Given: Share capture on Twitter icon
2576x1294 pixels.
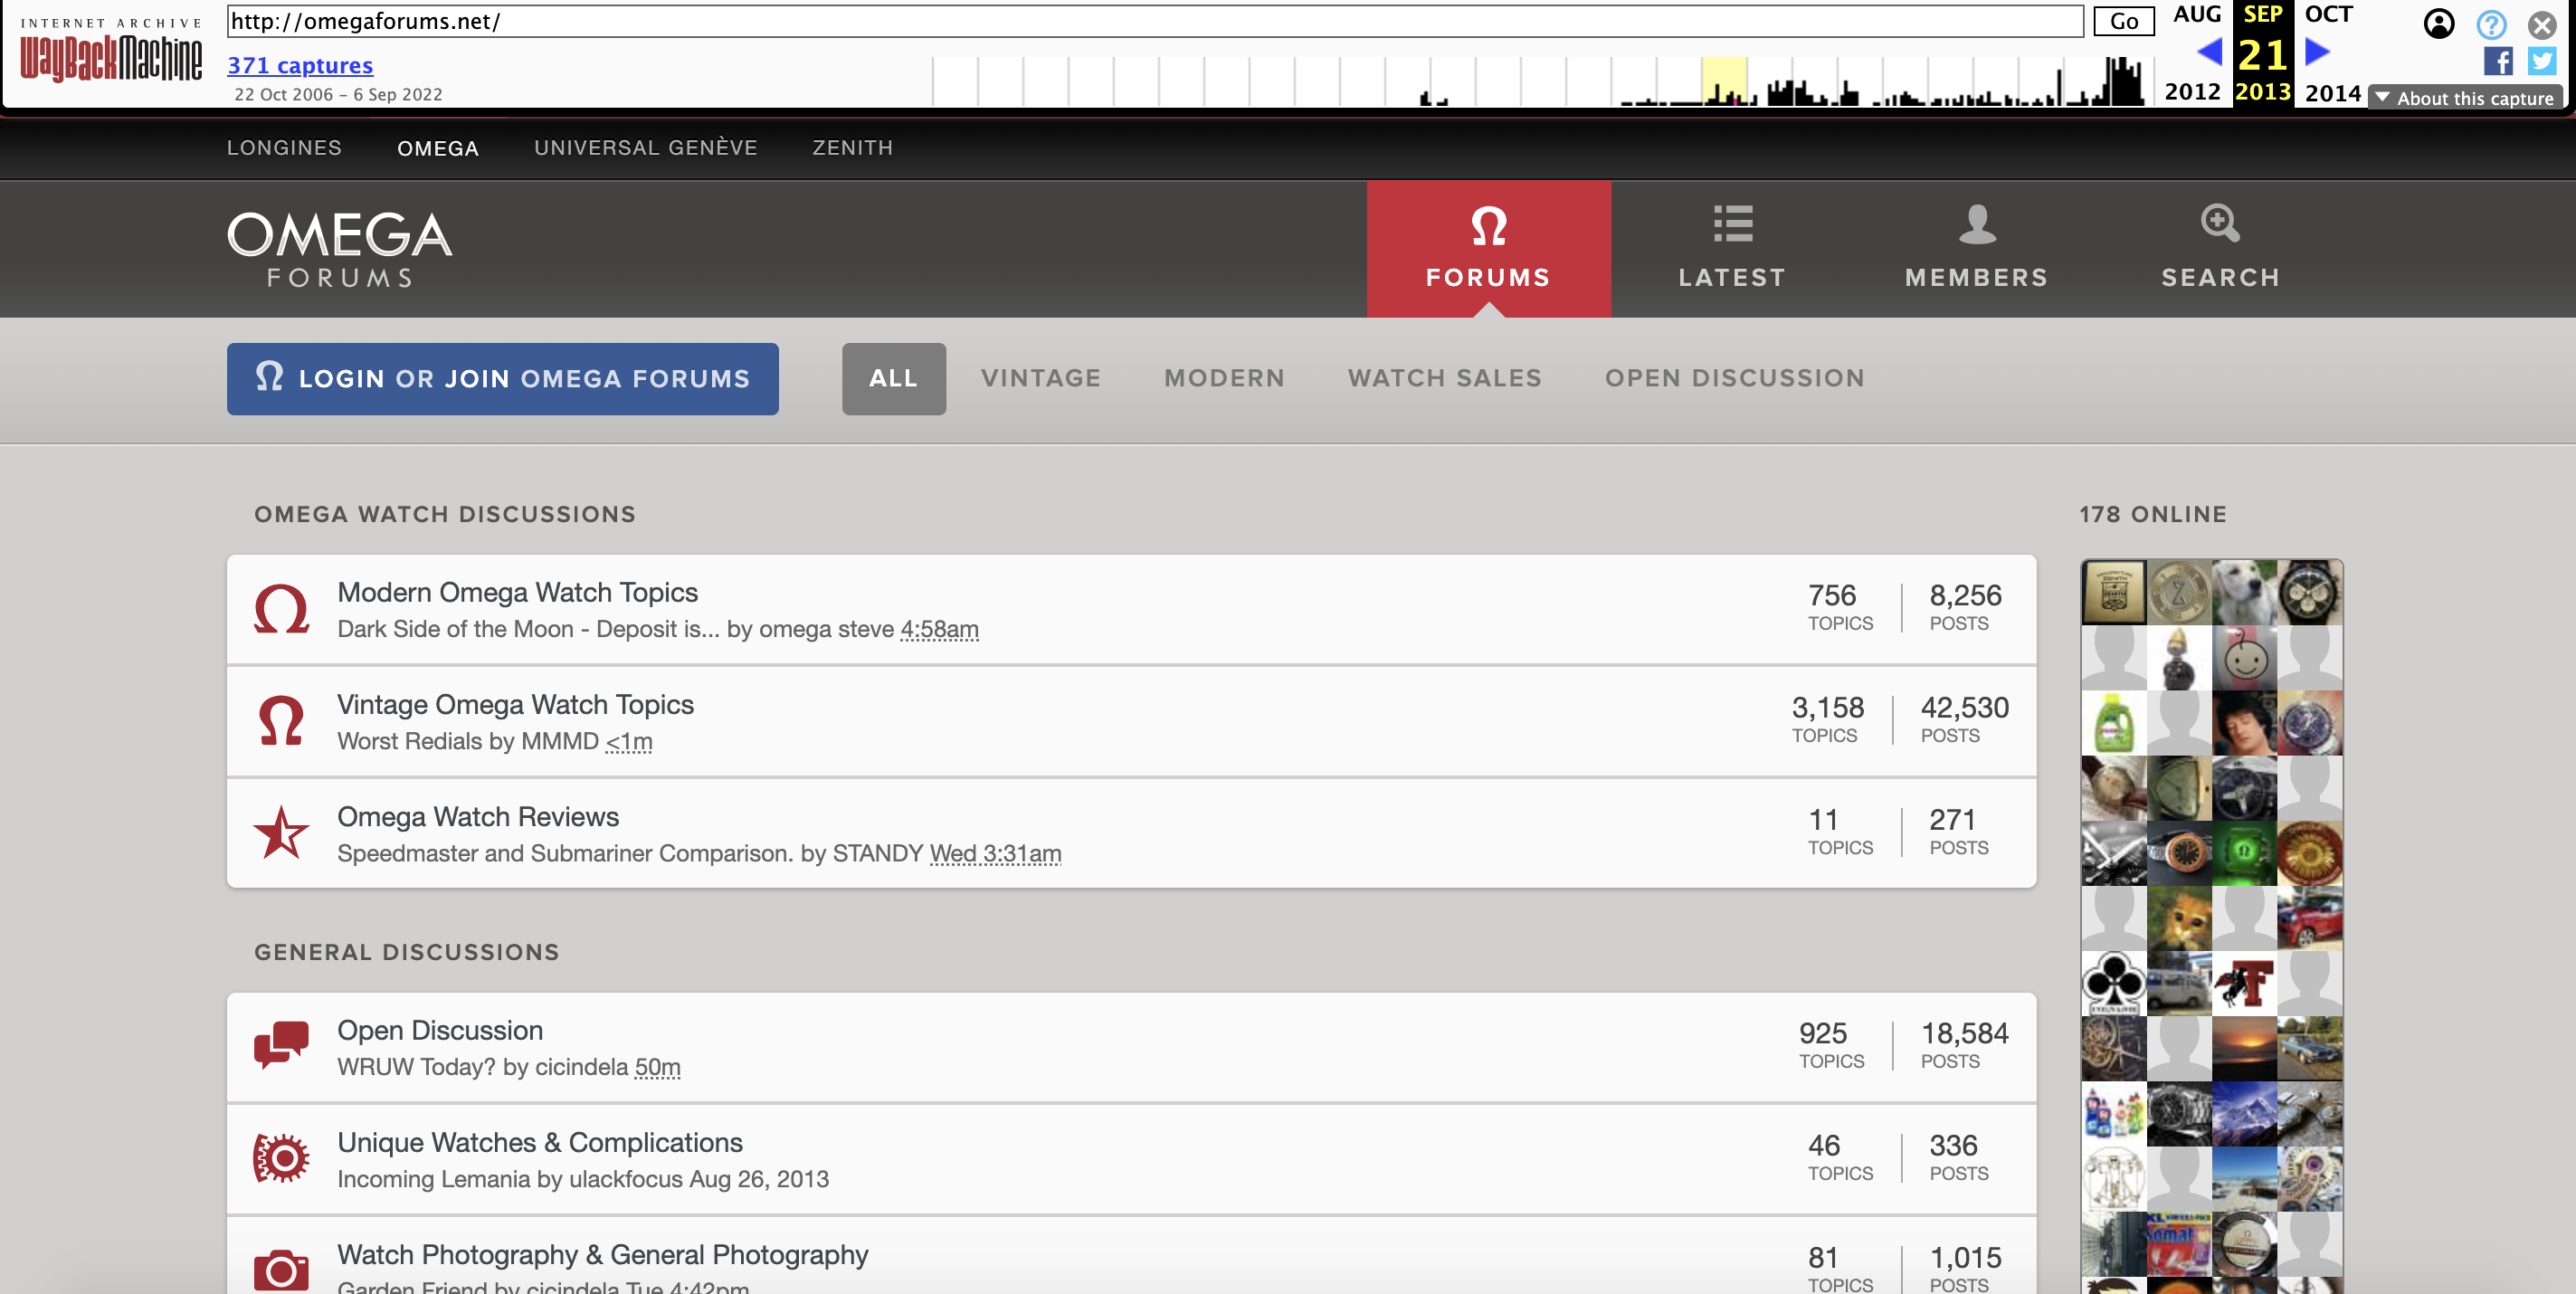Looking at the screenshot, I should [x=2541, y=62].
